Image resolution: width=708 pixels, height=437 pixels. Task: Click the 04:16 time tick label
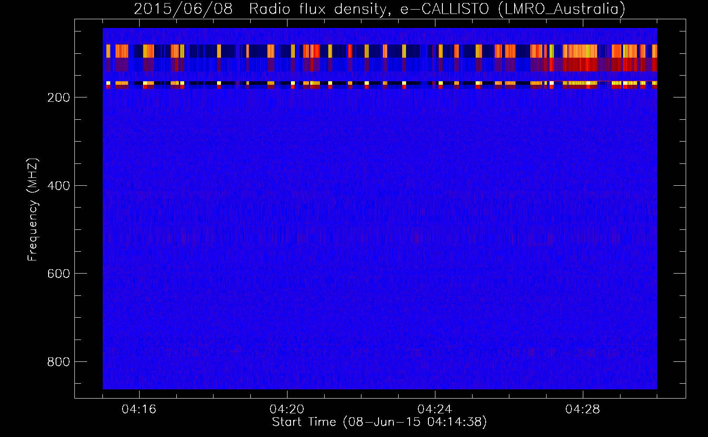pos(139,409)
